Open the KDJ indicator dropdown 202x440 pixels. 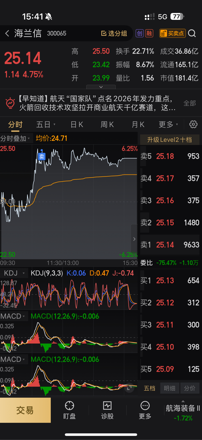click(14, 273)
